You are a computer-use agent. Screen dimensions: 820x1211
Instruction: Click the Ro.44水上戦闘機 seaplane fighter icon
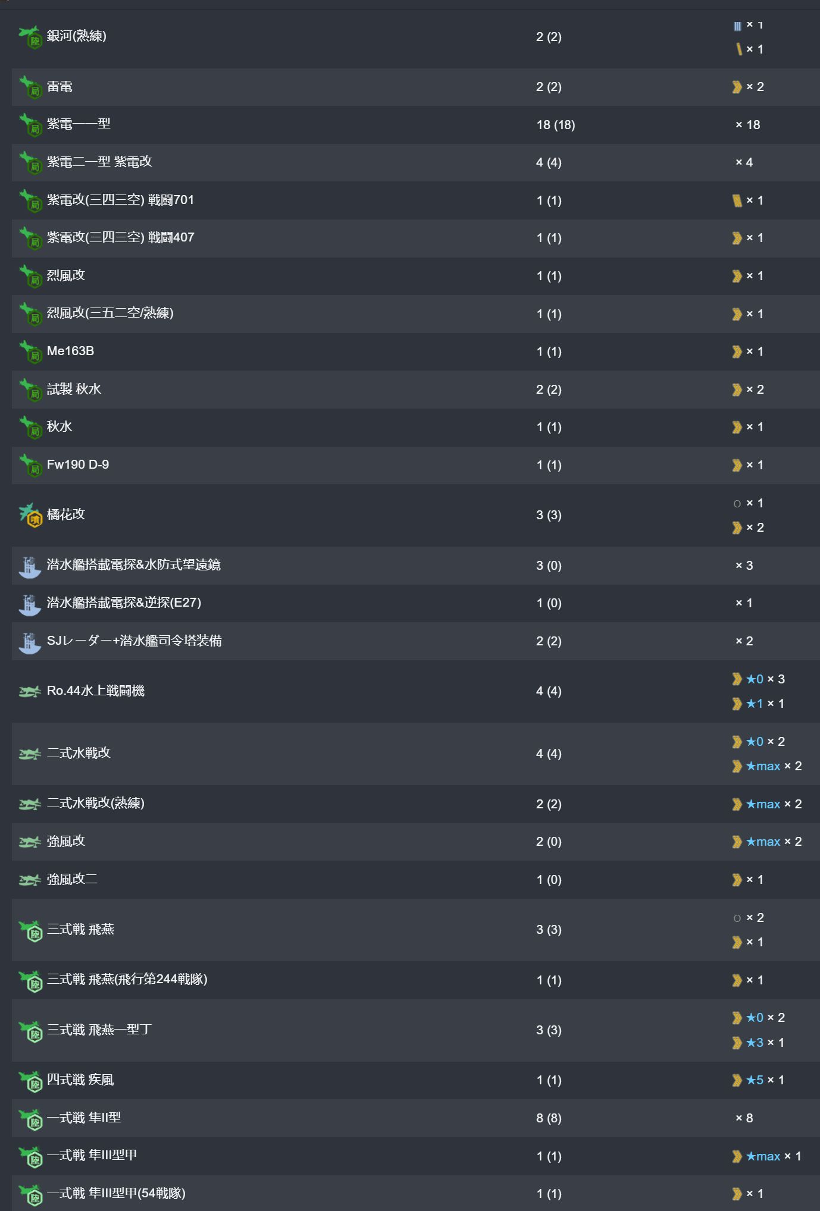(30, 691)
